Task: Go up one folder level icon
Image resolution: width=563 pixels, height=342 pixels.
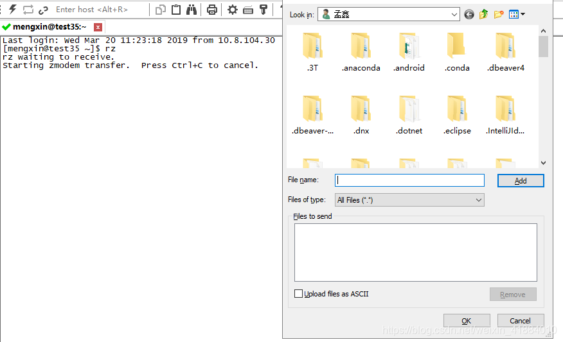Action: click(x=484, y=14)
